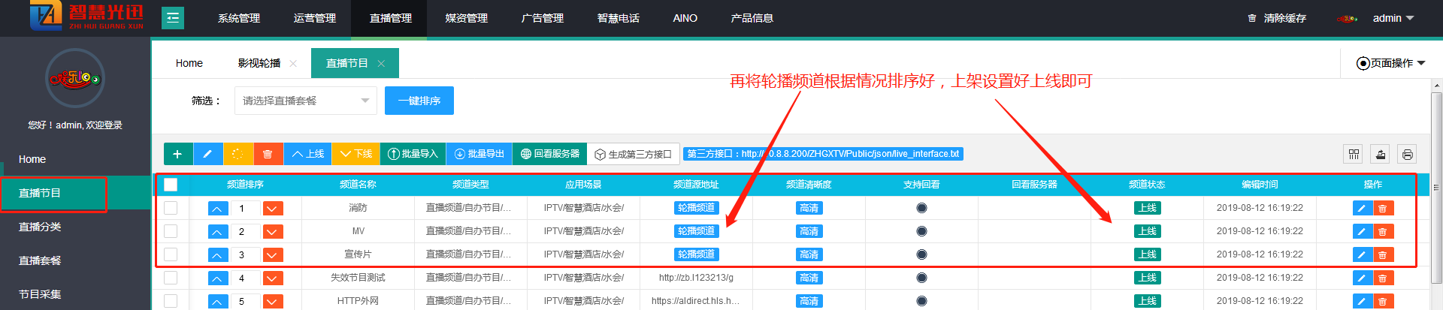1443x310 pixels.
Task: Click the 批量导入 button
Action: tap(413, 154)
